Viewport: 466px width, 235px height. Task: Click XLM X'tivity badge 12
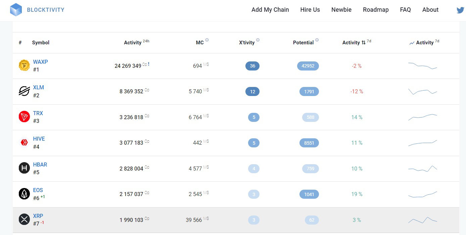point(252,92)
